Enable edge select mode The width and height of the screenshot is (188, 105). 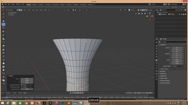click(19, 10)
